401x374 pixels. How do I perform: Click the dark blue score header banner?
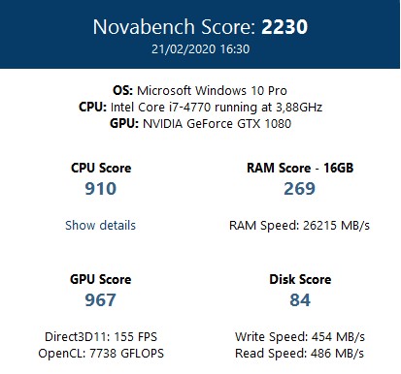[200, 34]
